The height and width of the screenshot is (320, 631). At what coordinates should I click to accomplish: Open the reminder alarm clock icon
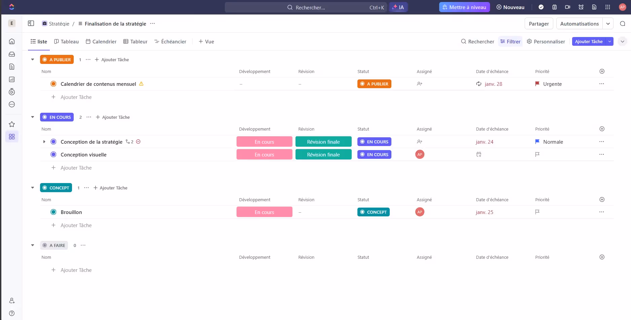point(581,7)
